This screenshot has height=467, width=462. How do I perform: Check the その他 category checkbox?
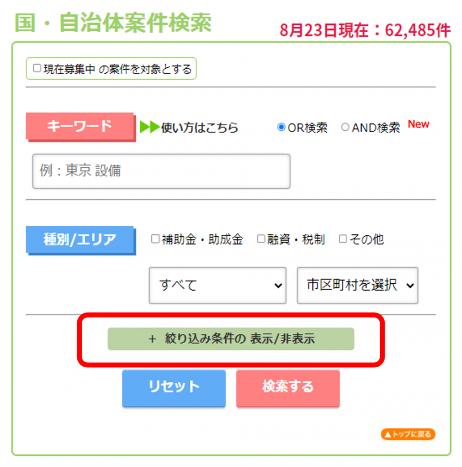pos(343,239)
